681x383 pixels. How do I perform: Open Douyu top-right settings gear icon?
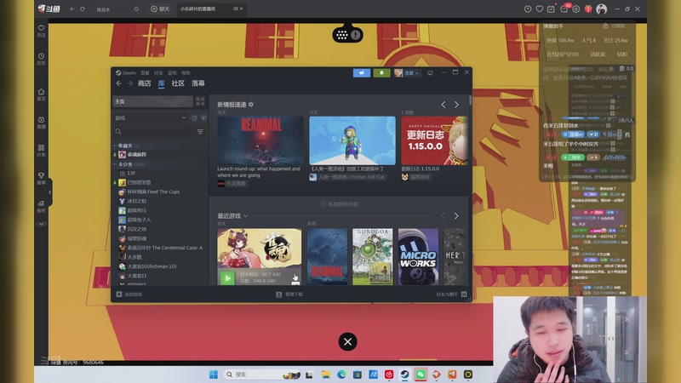[576, 9]
